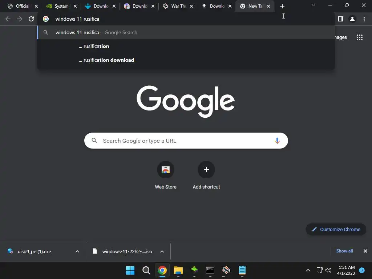Go back to previous page

pos(8,19)
